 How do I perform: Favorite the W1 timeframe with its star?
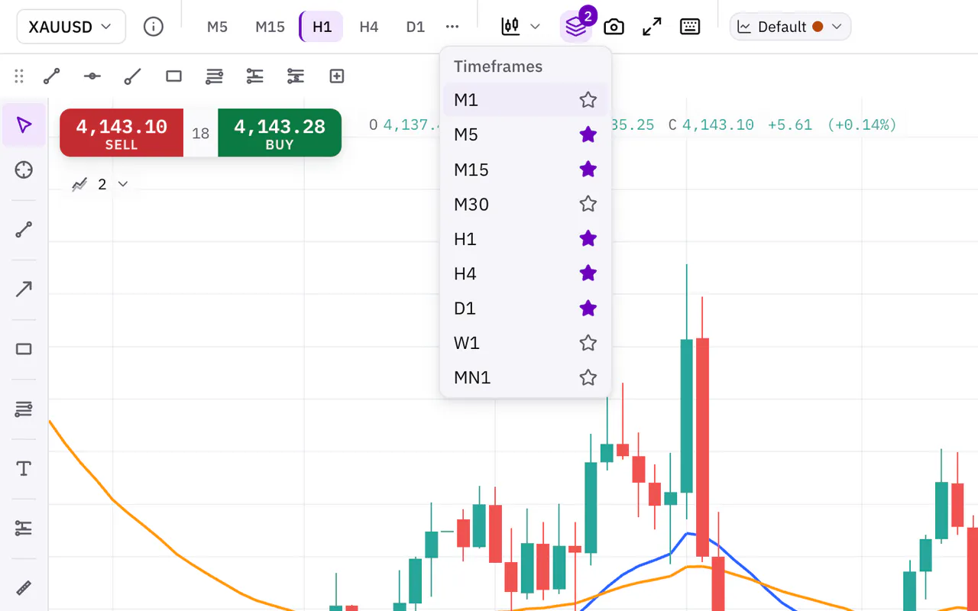[x=588, y=343]
